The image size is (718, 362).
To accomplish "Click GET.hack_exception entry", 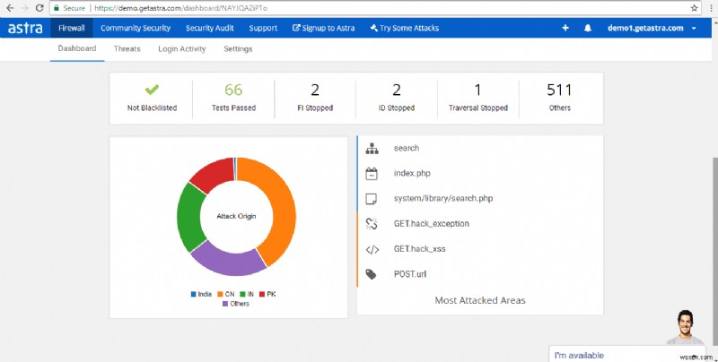I will (432, 223).
